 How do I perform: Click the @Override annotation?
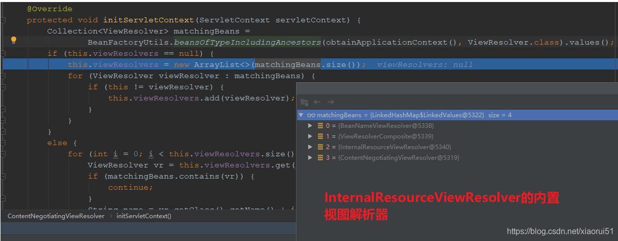coord(50,9)
